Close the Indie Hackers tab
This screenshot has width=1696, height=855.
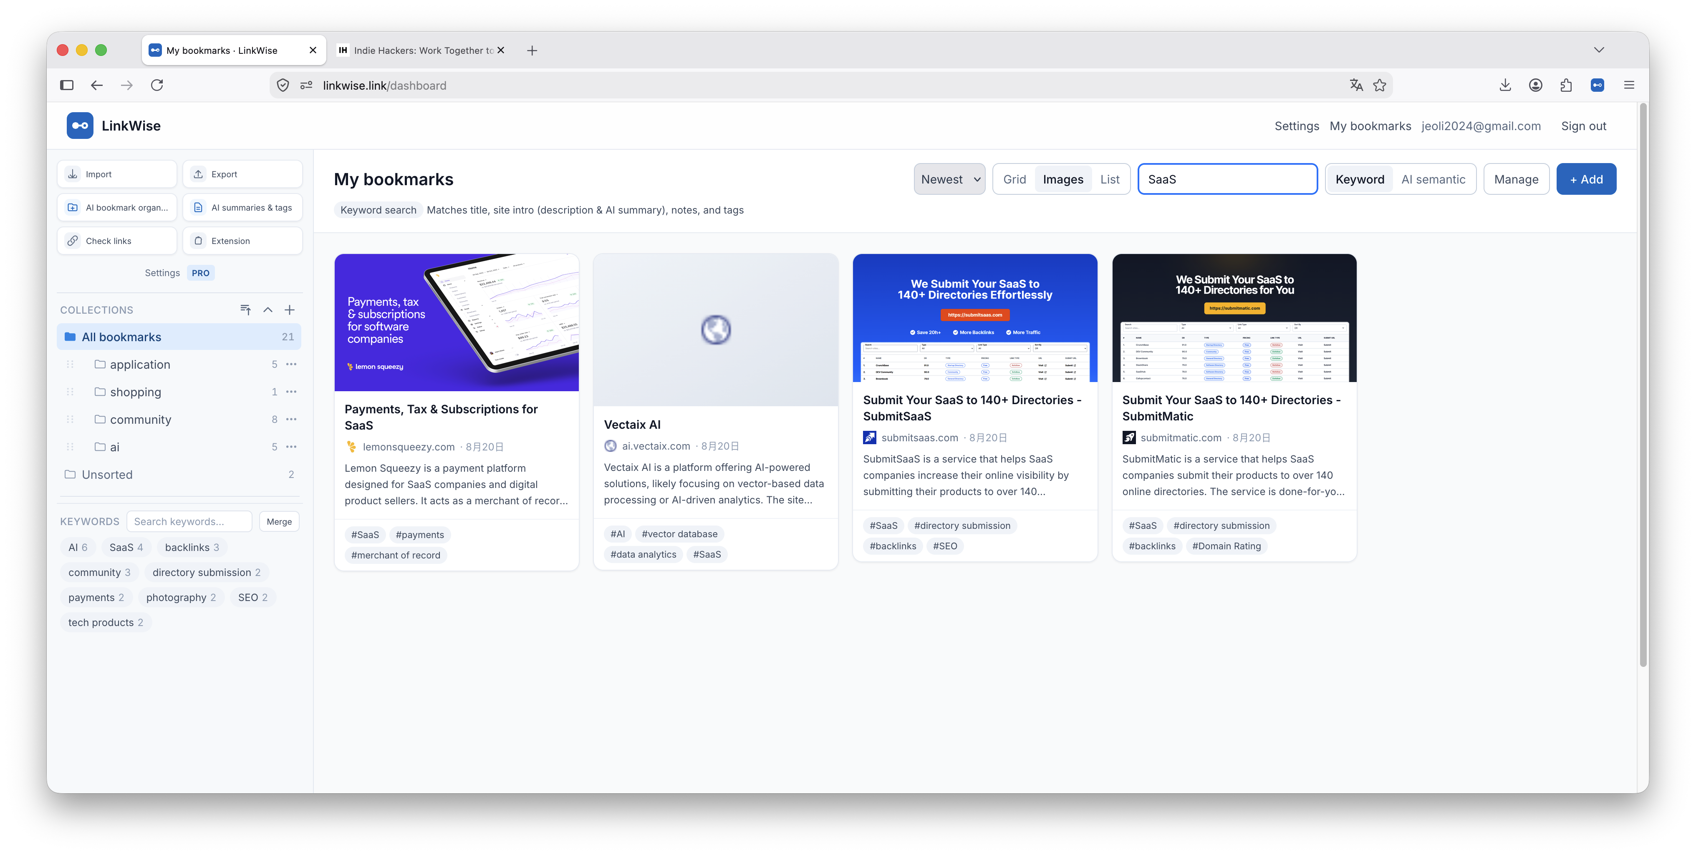[x=500, y=50]
